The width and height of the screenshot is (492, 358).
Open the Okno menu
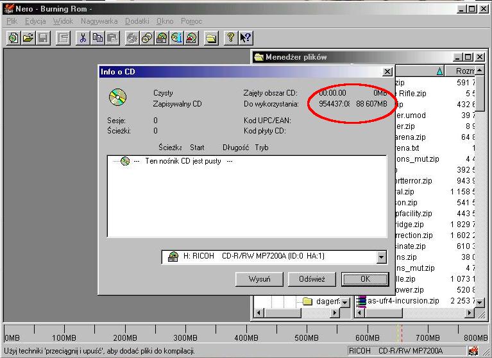click(x=165, y=21)
